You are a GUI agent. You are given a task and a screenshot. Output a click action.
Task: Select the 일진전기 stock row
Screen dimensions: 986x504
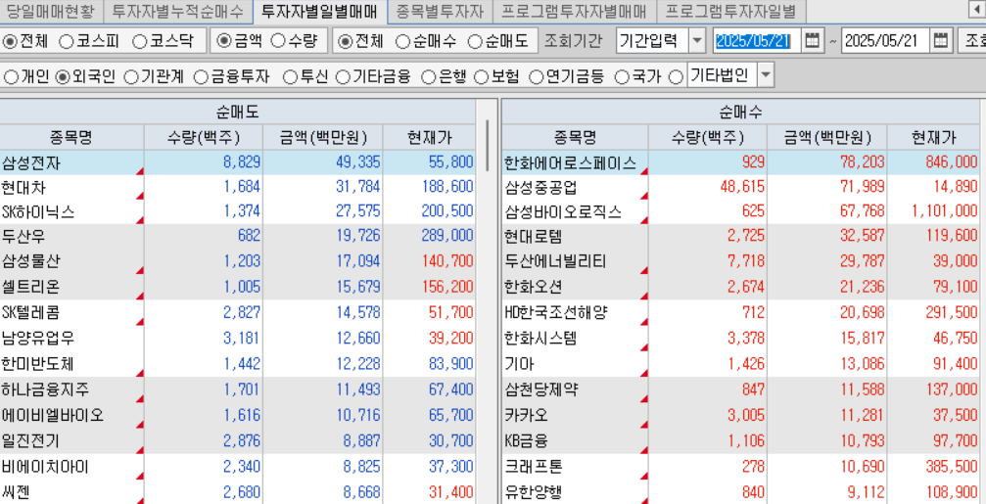(238, 440)
